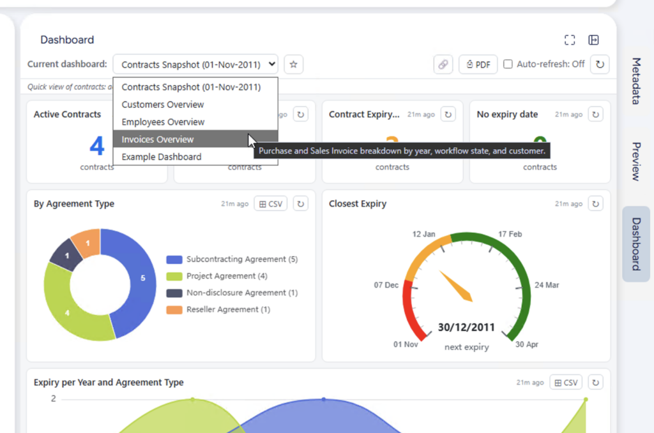Refresh the Closest Expiry gauge

pos(596,204)
